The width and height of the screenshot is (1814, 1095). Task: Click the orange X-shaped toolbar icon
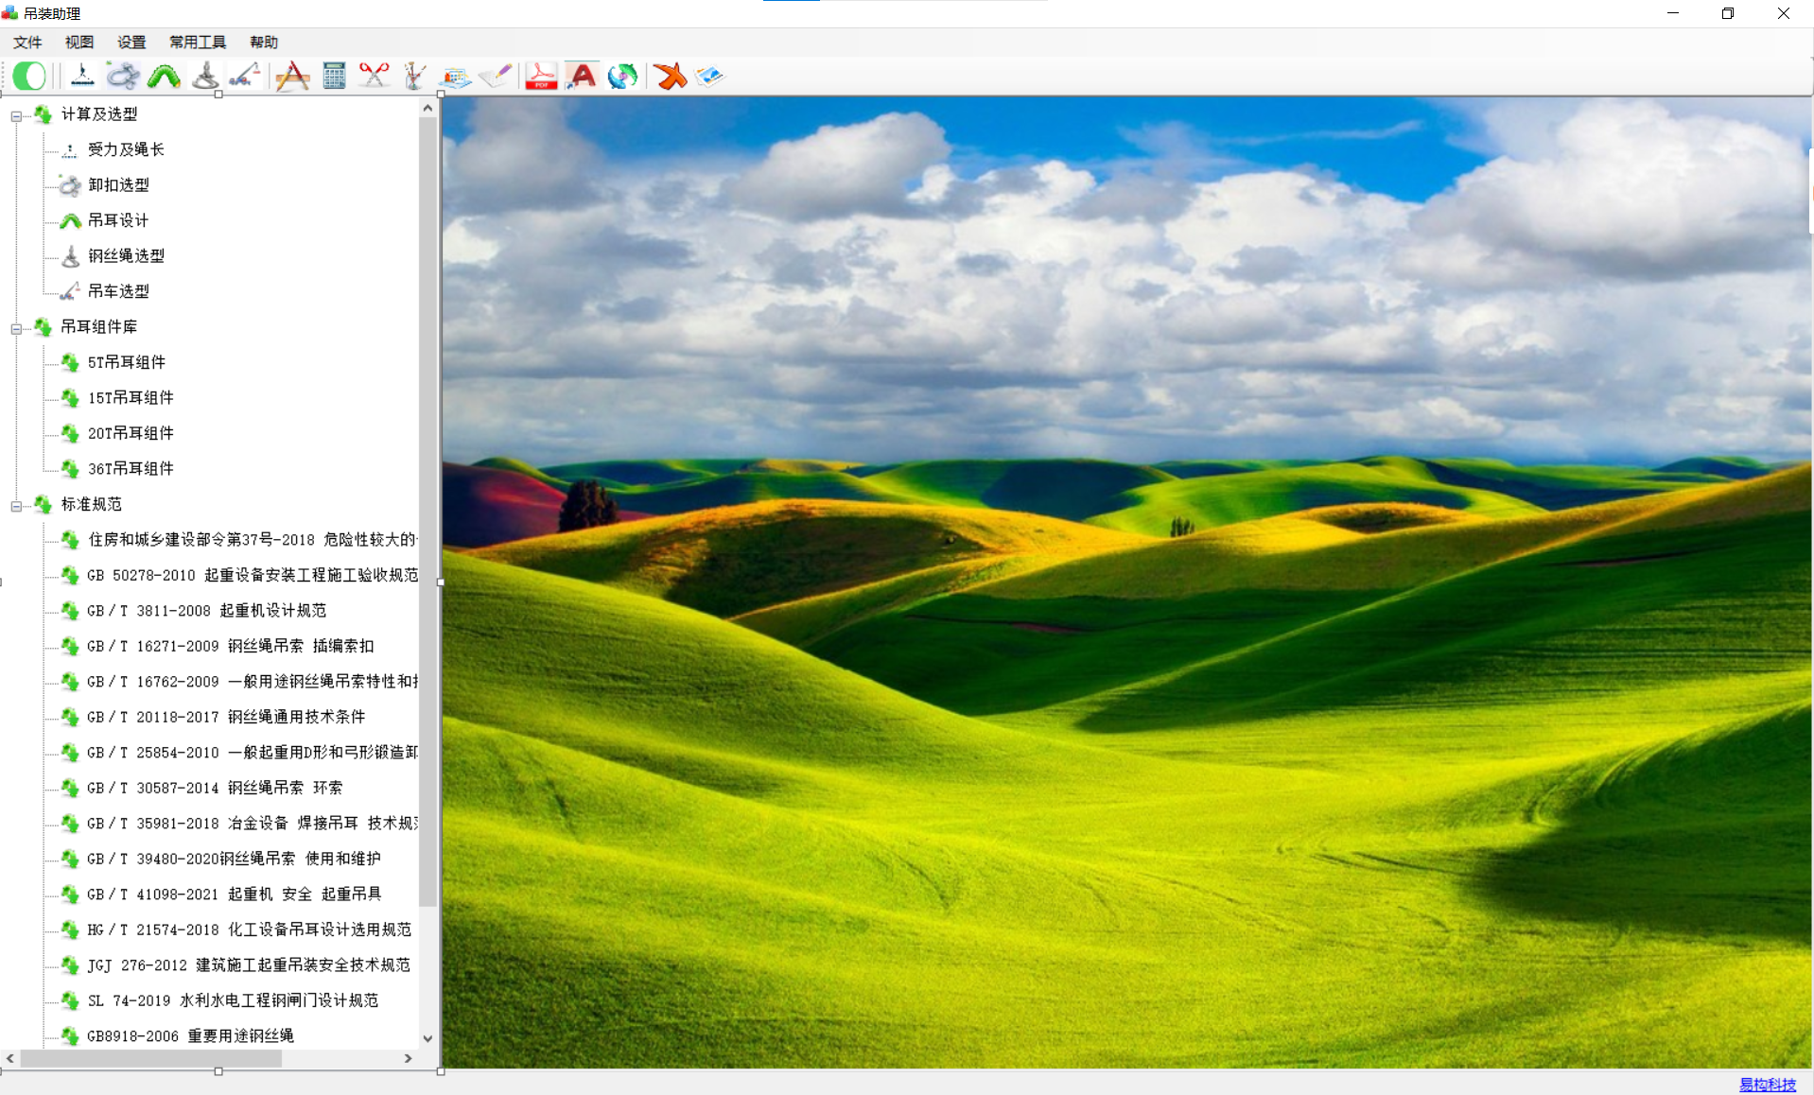tap(671, 76)
